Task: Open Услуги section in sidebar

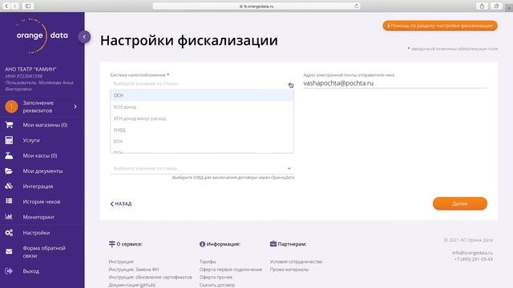Action: (31, 140)
